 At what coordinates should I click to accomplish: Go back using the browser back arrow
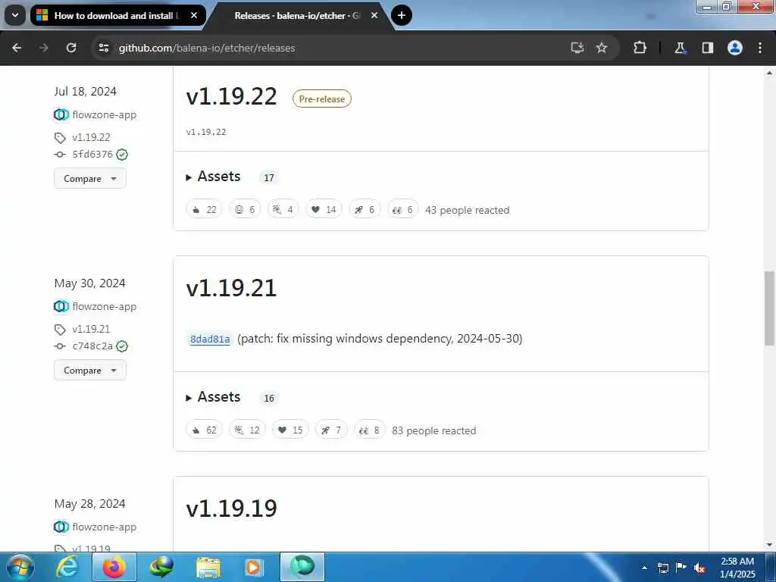tap(17, 48)
